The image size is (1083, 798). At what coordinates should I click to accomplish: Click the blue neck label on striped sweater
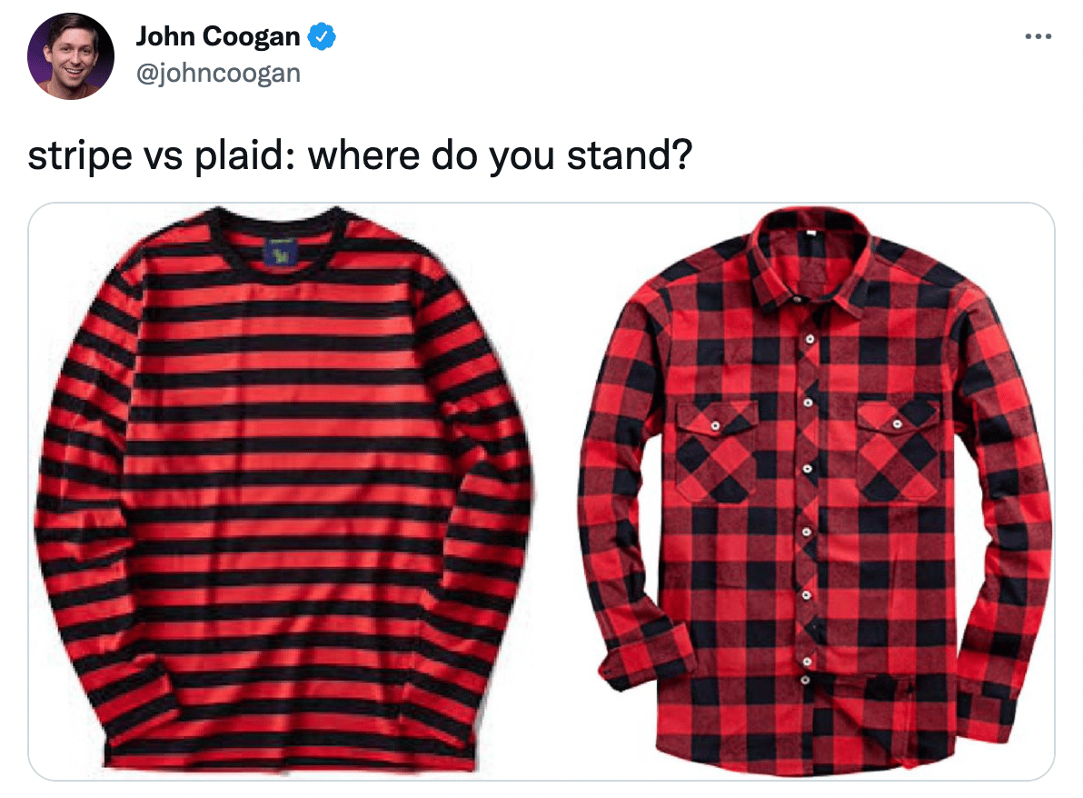pos(281,252)
